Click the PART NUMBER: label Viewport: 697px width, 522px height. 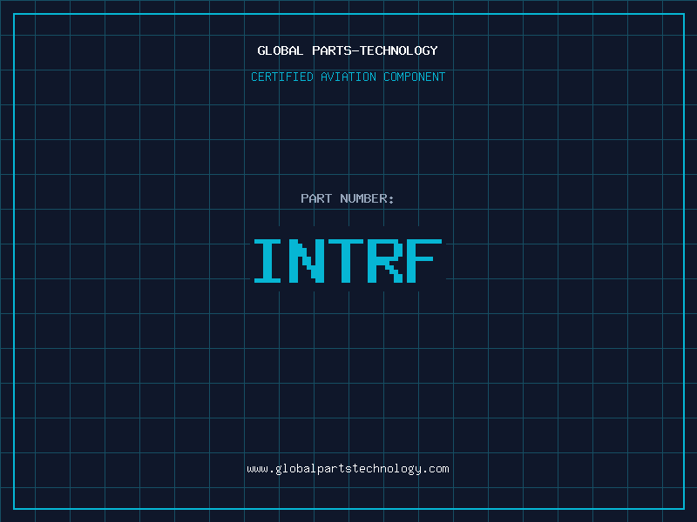[348, 198]
